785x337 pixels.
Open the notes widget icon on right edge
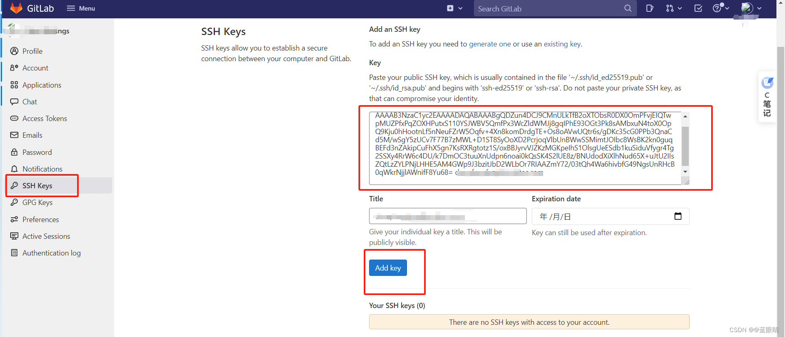[767, 83]
